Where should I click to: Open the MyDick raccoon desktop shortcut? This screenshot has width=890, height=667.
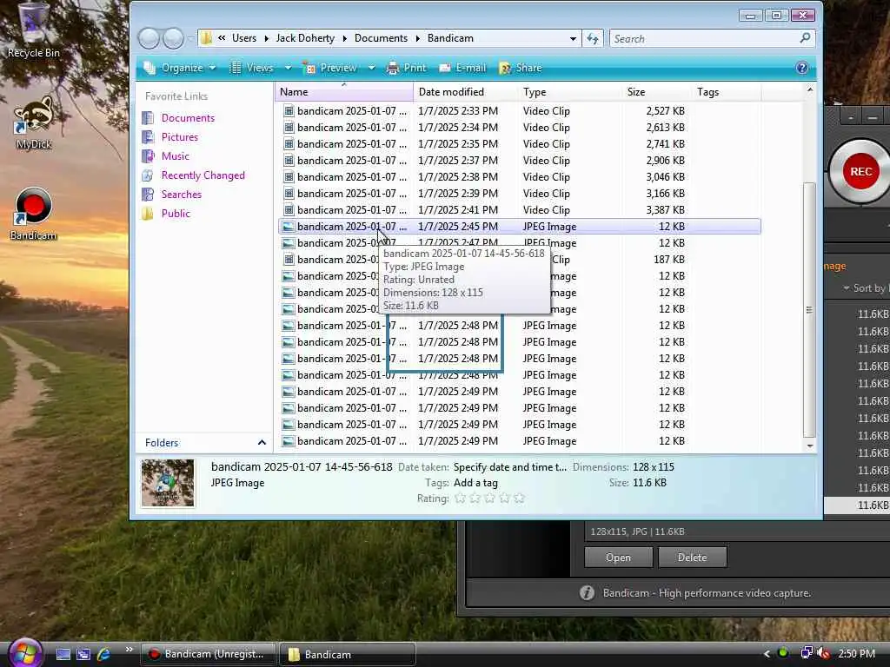(33, 122)
